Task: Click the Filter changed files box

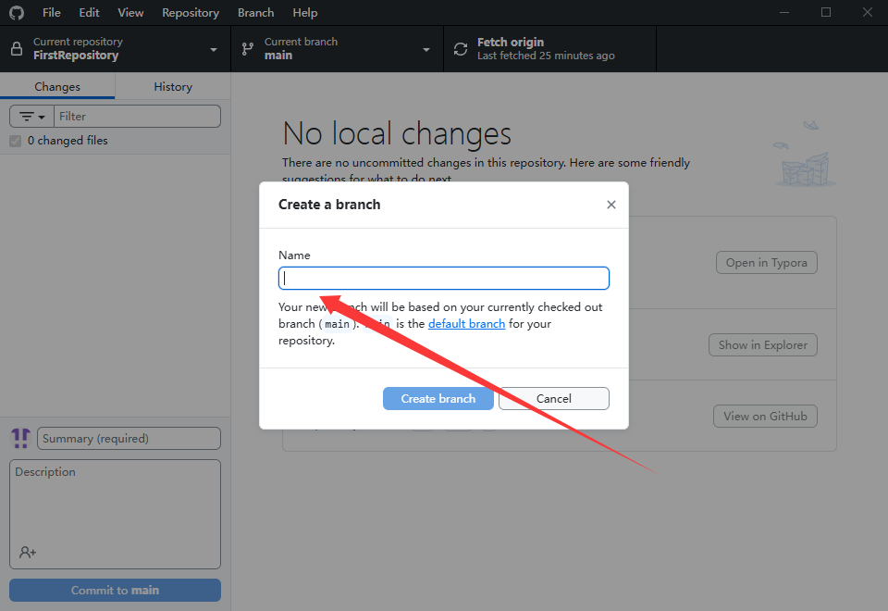Action: click(x=137, y=117)
